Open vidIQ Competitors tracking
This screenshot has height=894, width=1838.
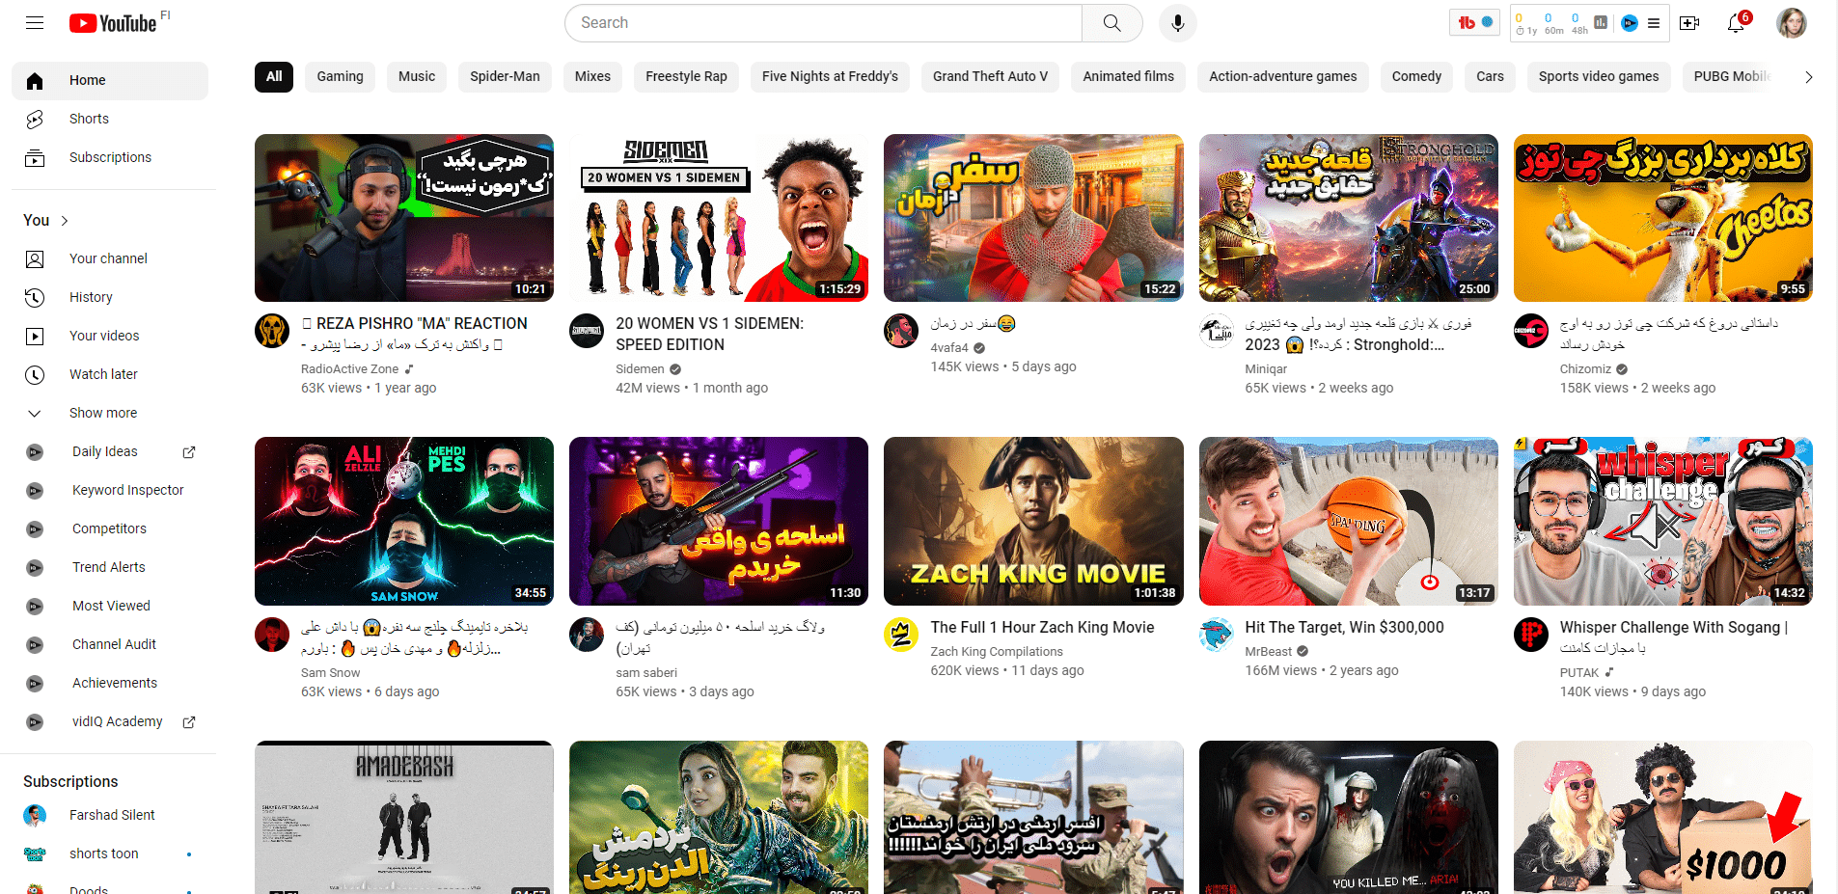tap(109, 528)
